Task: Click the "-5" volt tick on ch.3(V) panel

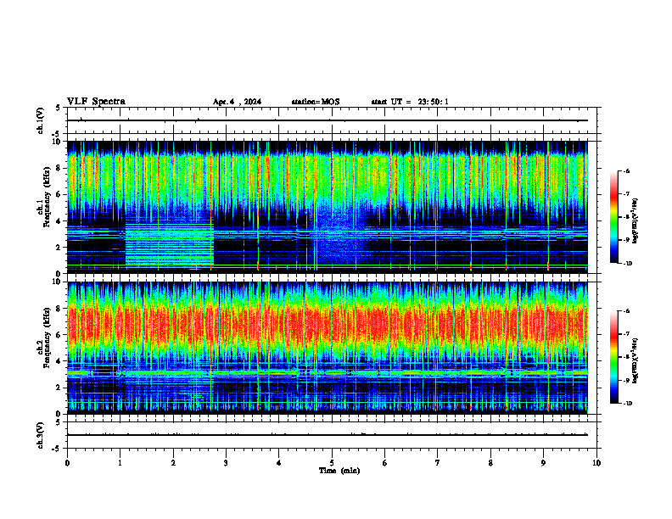Action: [57, 449]
